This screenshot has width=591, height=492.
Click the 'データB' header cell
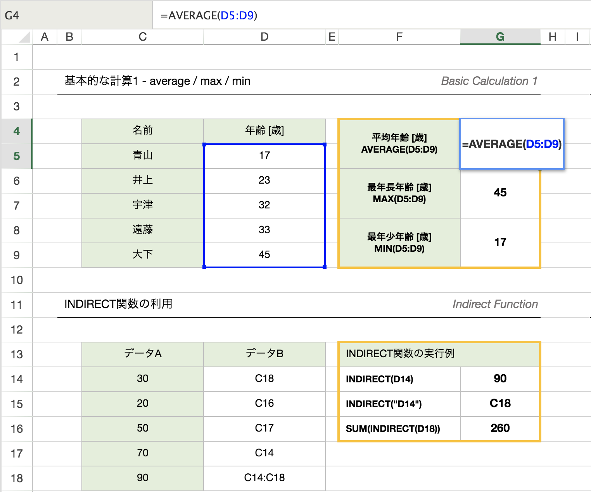pos(264,354)
